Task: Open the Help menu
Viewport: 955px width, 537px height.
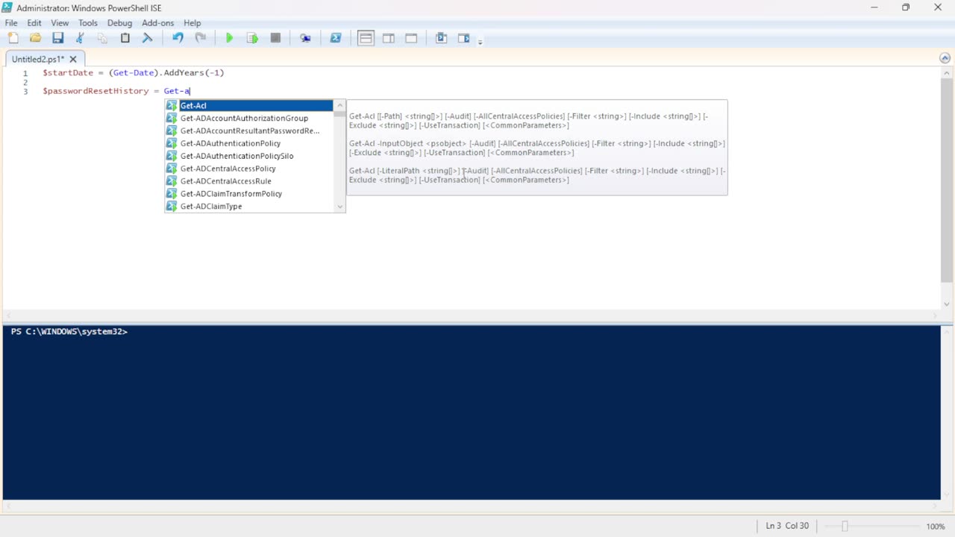Action: click(192, 23)
